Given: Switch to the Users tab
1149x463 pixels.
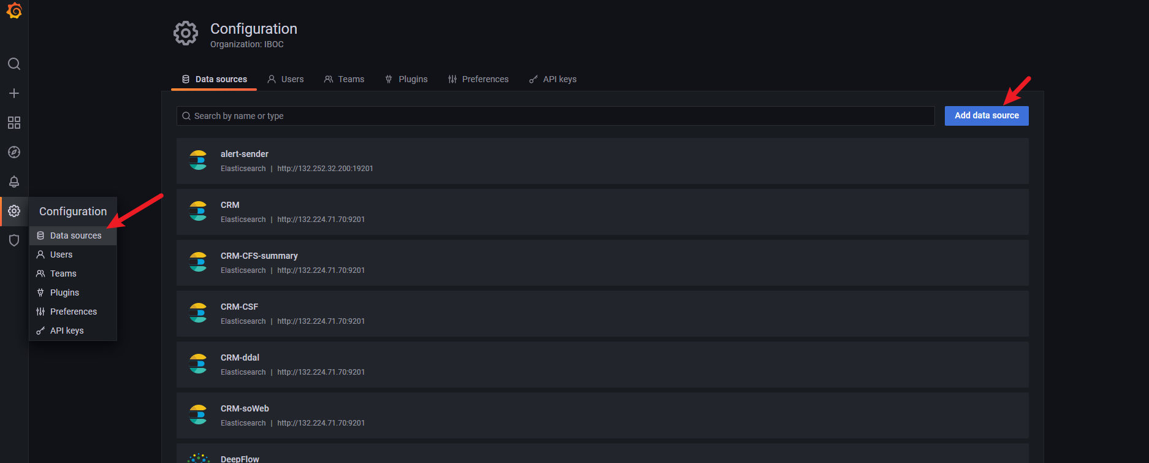Looking at the screenshot, I should click(286, 79).
